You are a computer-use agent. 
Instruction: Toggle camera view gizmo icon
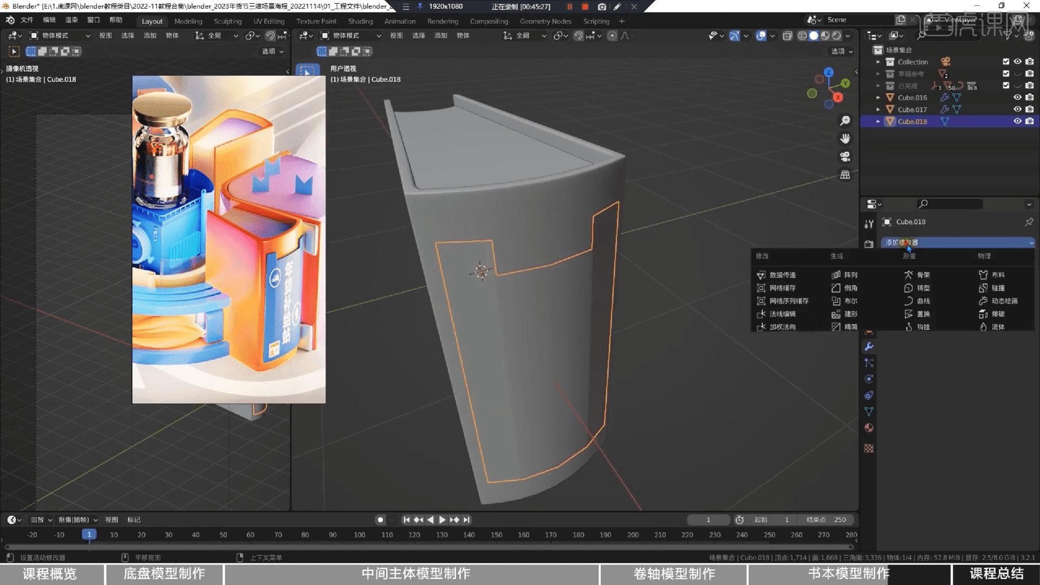[845, 157]
